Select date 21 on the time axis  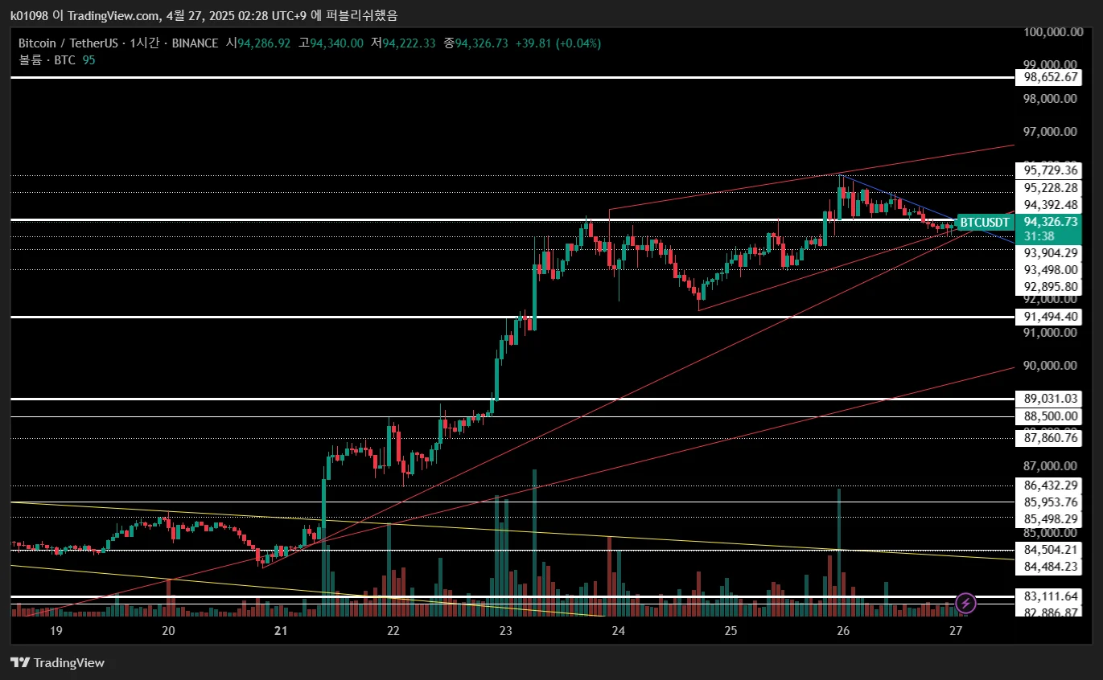(281, 632)
